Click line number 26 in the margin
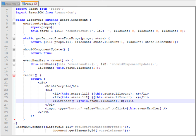Viewport: 196px width, 136px height. coord(6,101)
